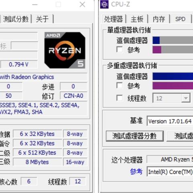Click the left window thread count value 12

[78, 181]
